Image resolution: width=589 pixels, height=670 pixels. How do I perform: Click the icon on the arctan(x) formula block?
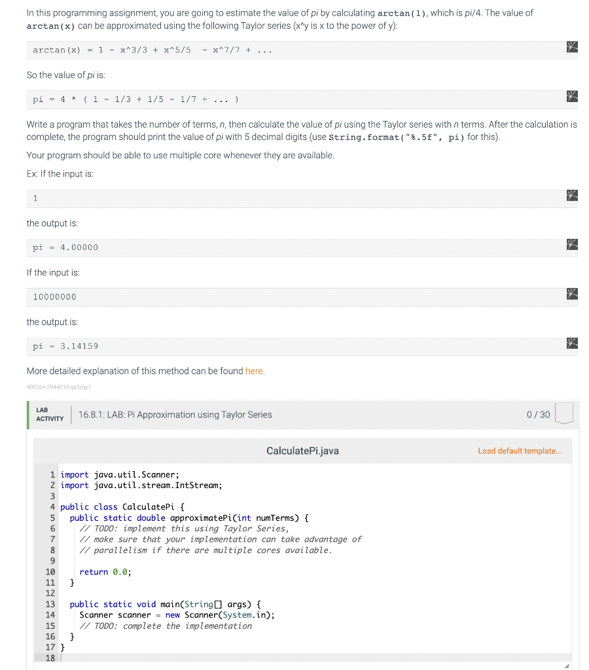tap(572, 47)
